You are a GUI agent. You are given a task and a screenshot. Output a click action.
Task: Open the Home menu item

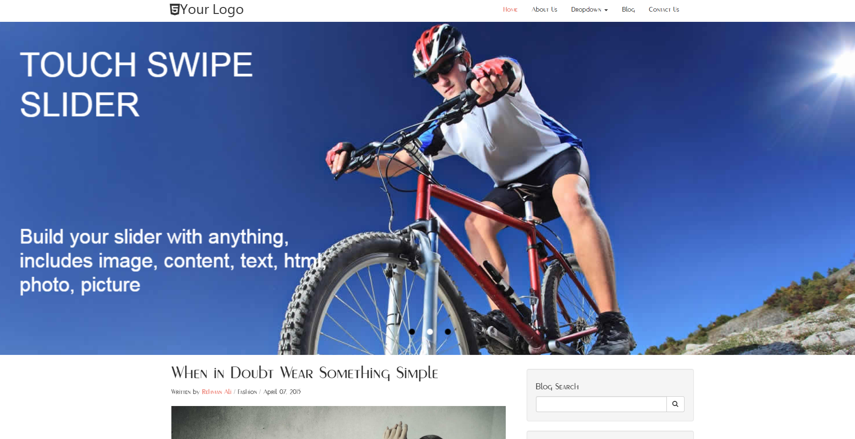pos(510,9)
